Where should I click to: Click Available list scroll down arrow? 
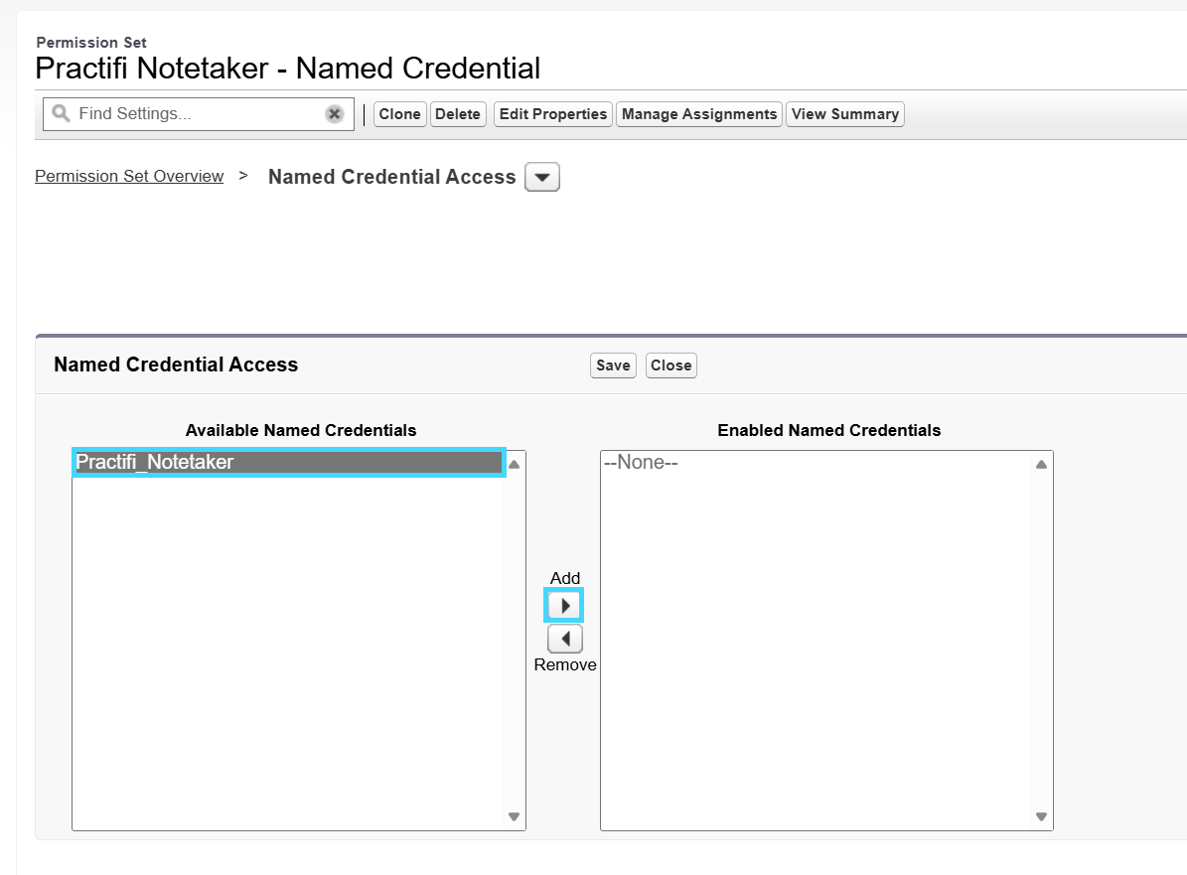point(514,816)
